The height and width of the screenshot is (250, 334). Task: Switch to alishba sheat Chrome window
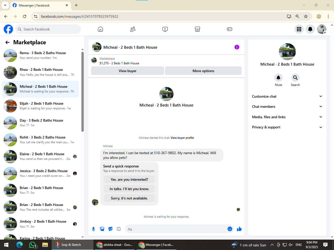115,245
